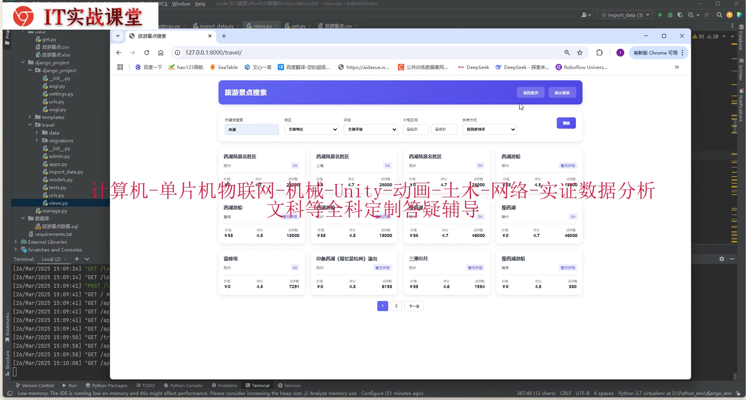Open PyCharm search everywhere magnifier
This screenshot has height=400, width=746.
[x=719, y=15]
